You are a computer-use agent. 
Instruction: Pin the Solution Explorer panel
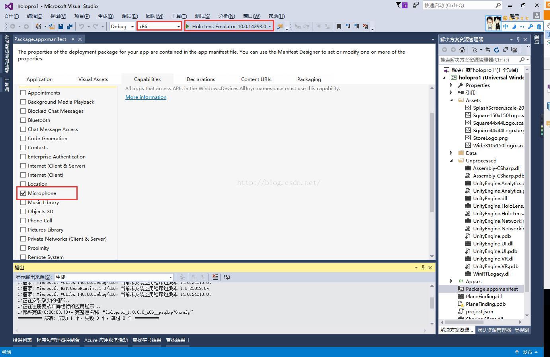[x=518, y=39]
